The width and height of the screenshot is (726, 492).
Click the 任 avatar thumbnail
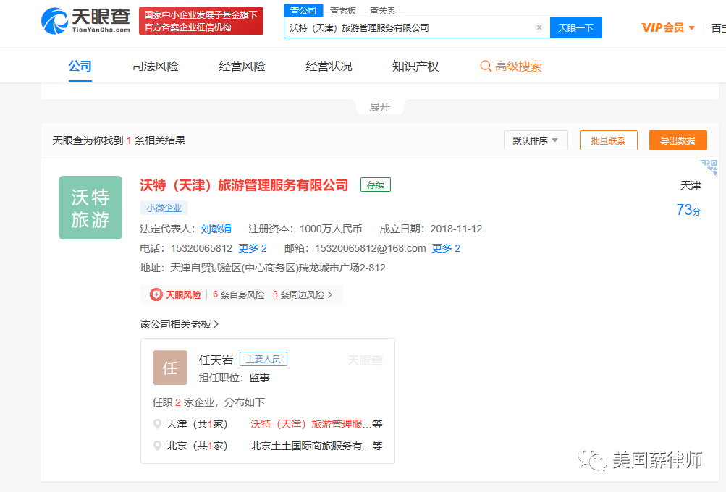coord(170,368)
